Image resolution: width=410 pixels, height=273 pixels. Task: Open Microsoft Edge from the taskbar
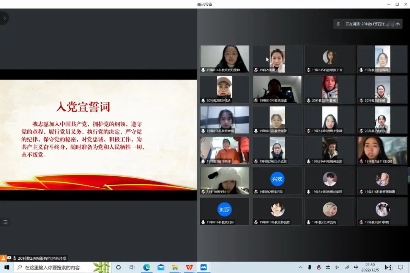pos(146,267)
